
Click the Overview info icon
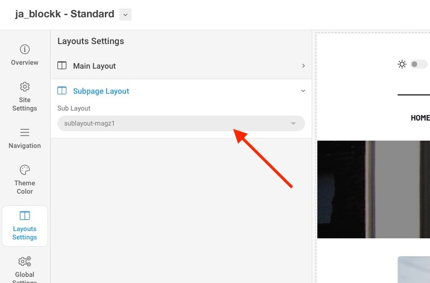click(25, 49)
